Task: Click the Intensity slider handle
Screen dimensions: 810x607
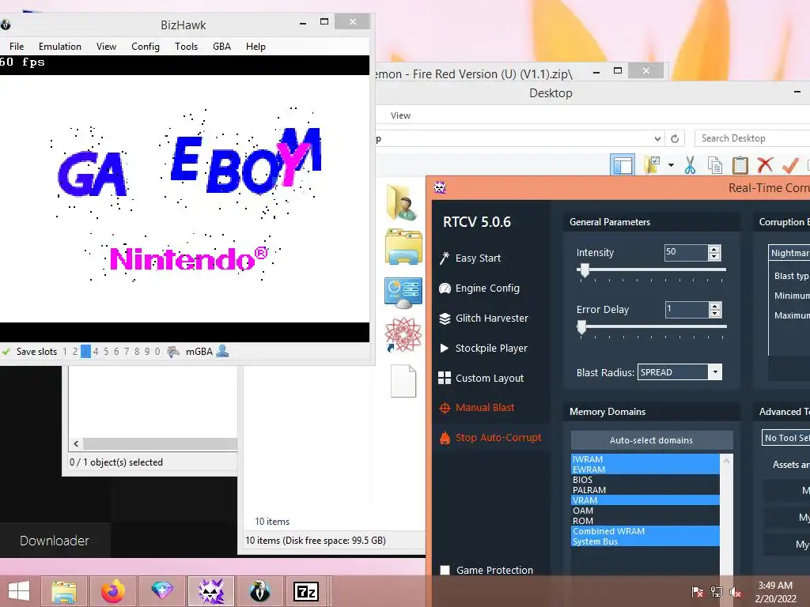Action: coord(585,270)
